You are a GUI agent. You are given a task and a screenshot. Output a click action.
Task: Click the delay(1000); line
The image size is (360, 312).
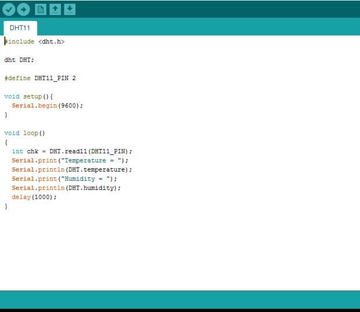34,197
